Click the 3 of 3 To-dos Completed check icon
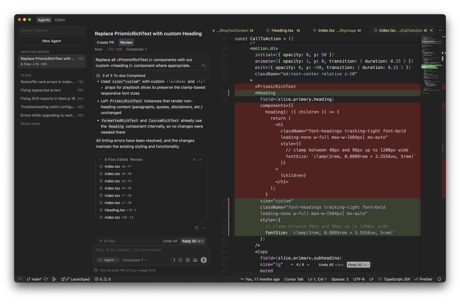 point(98,76)
